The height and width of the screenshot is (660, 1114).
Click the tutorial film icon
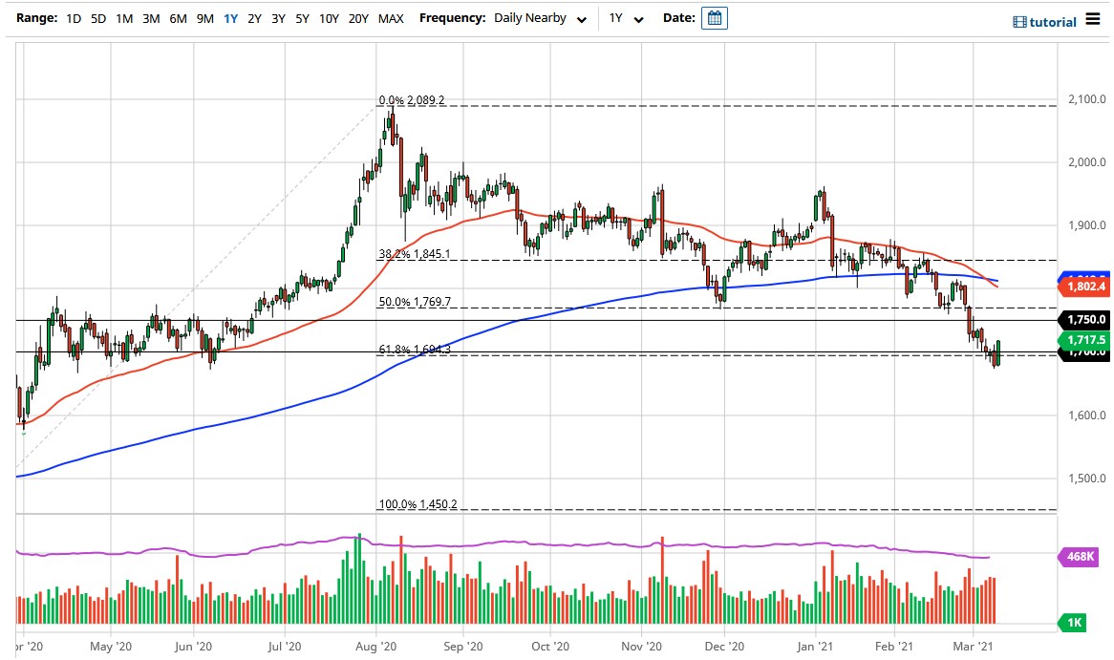pyautogui.click(x=1019, y=22)
